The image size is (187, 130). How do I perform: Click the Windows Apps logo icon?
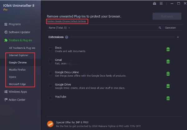pos(6,92)
